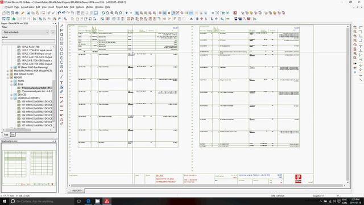Select the Rectangle drawing tool
Viewport: 364px width, 205px height.
tap(61, 39)
